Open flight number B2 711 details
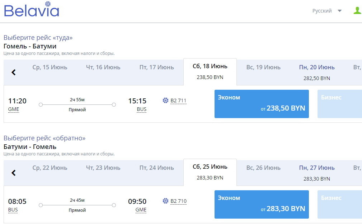The width and height of the screenshot is (362, 224). click(x=178, y=101)
